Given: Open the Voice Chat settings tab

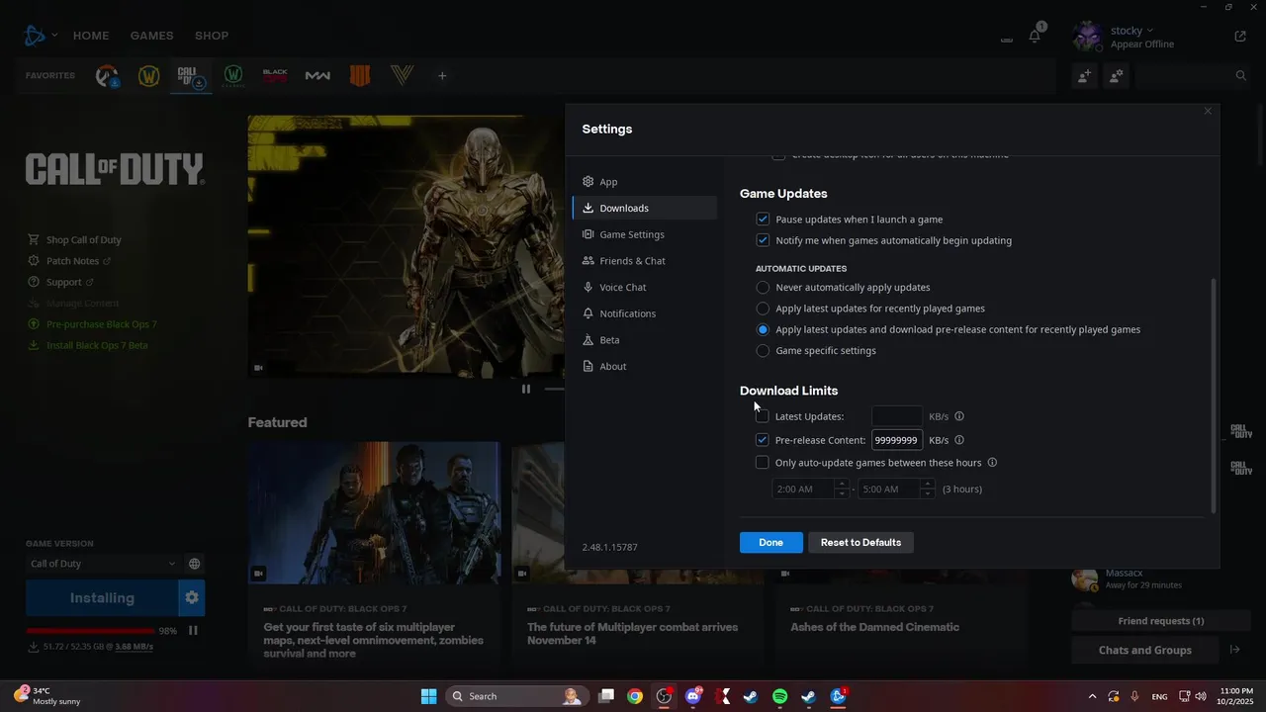Looking at the screenshot, I should point(645,287).
